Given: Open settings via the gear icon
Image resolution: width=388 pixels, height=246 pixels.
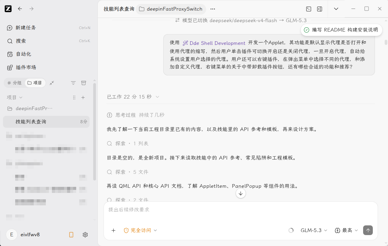Looking at the screenshot, I should click(x=85, y=234).
